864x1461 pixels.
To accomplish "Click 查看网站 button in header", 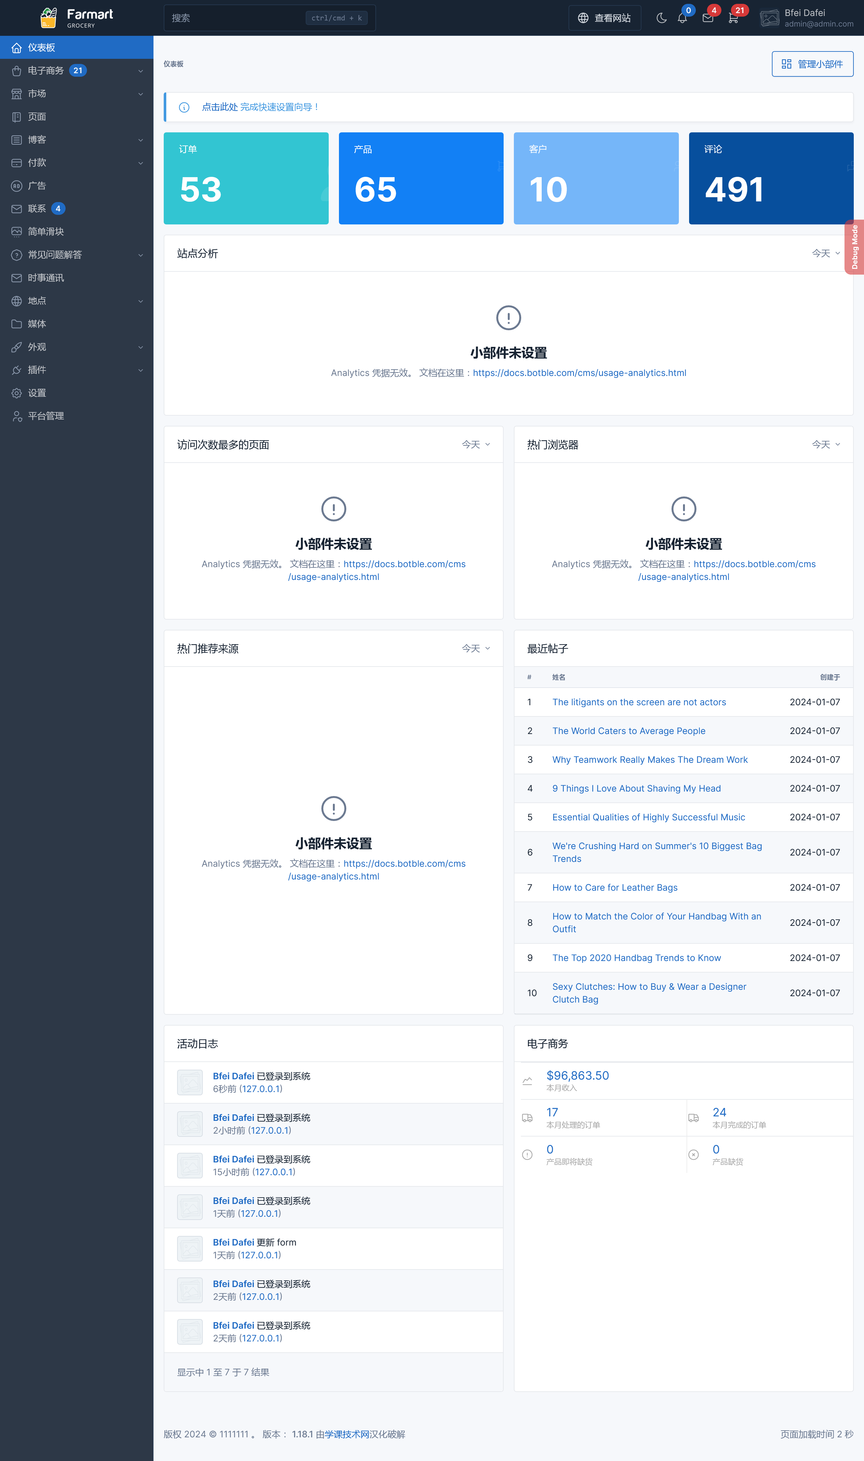I will click(604, 18).
